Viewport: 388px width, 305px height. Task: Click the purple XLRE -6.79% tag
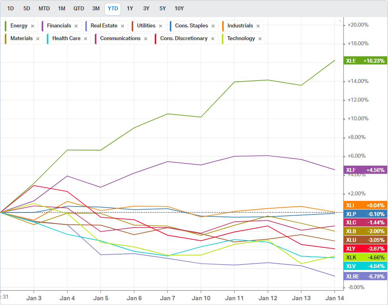click(x=365, y=276)
